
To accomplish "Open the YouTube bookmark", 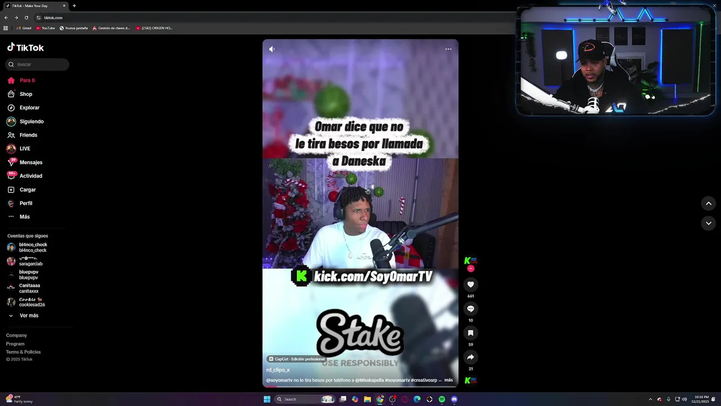I will click(46, 28).
